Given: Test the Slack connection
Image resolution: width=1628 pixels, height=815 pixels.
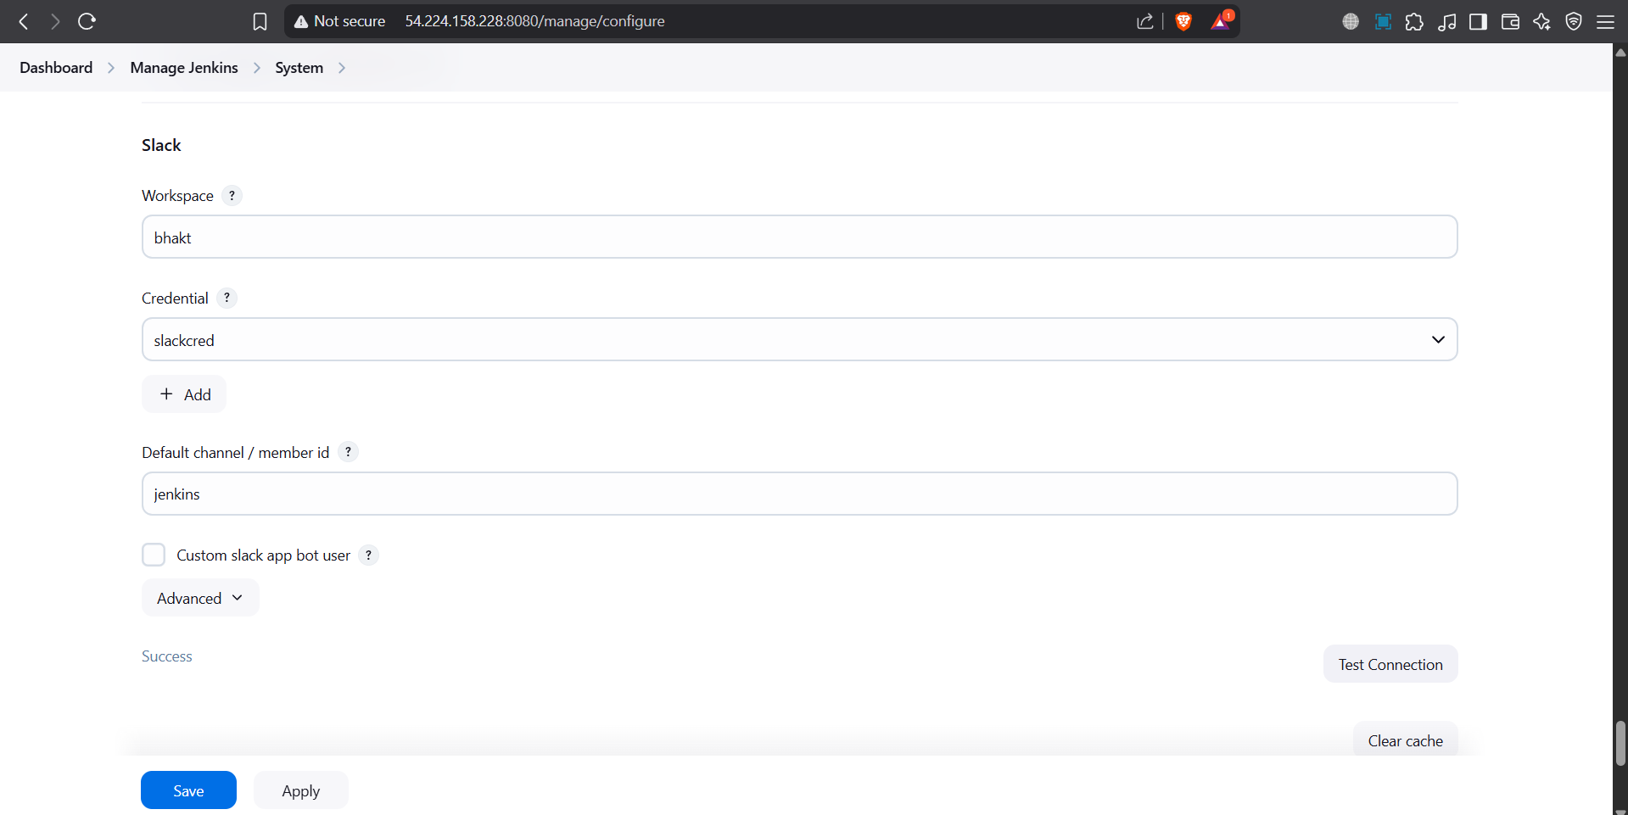Looking at the screenshot, I should [x=1390, y=664].
